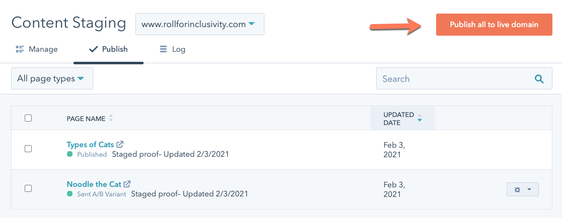Open external link icon beside Noodle the Cat

[127, 184]
